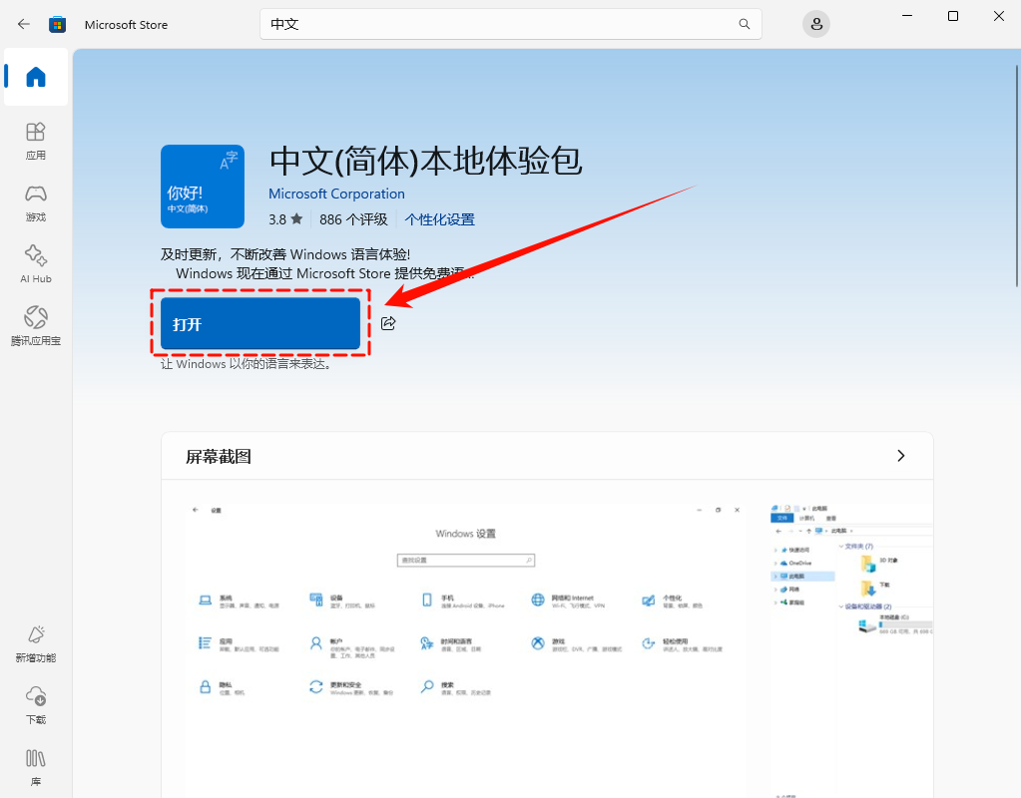Open the 886 个评级 ratings section
Viewport: 1021px width, 798px height.
point(353,219)
